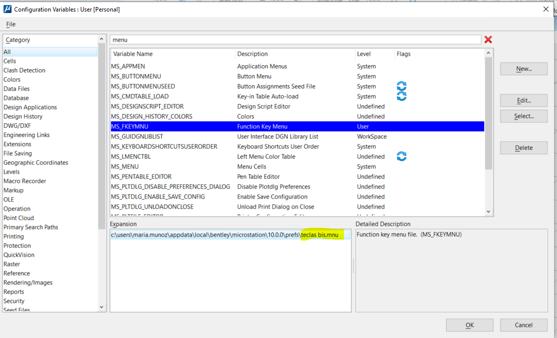
Task: Select the Extensions category
Action: [x=50, y=144]
